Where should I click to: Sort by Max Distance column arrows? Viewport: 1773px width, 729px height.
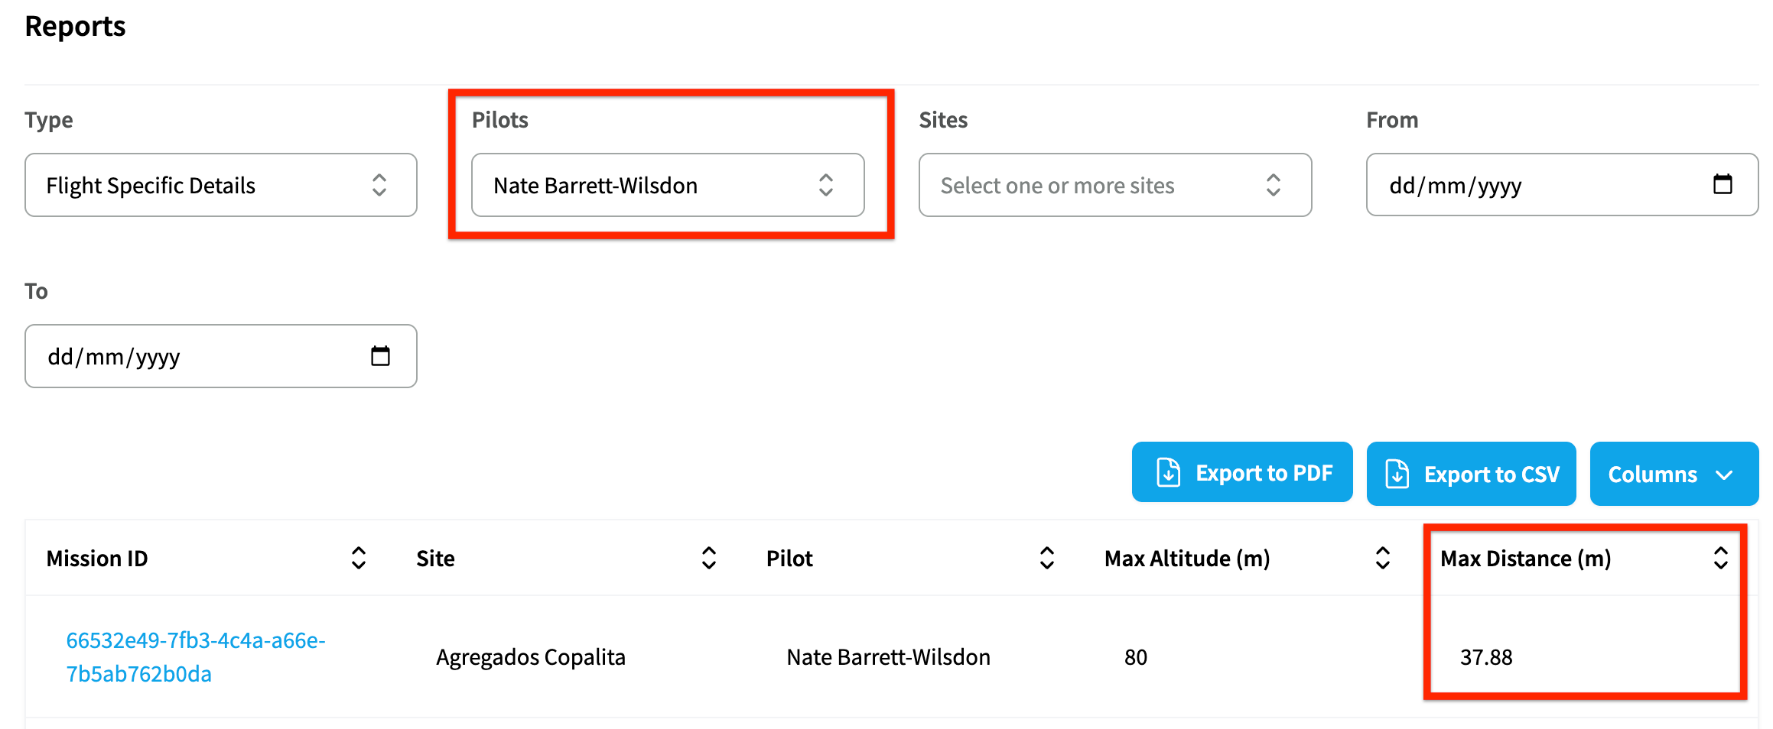(x=1720, y=558)
